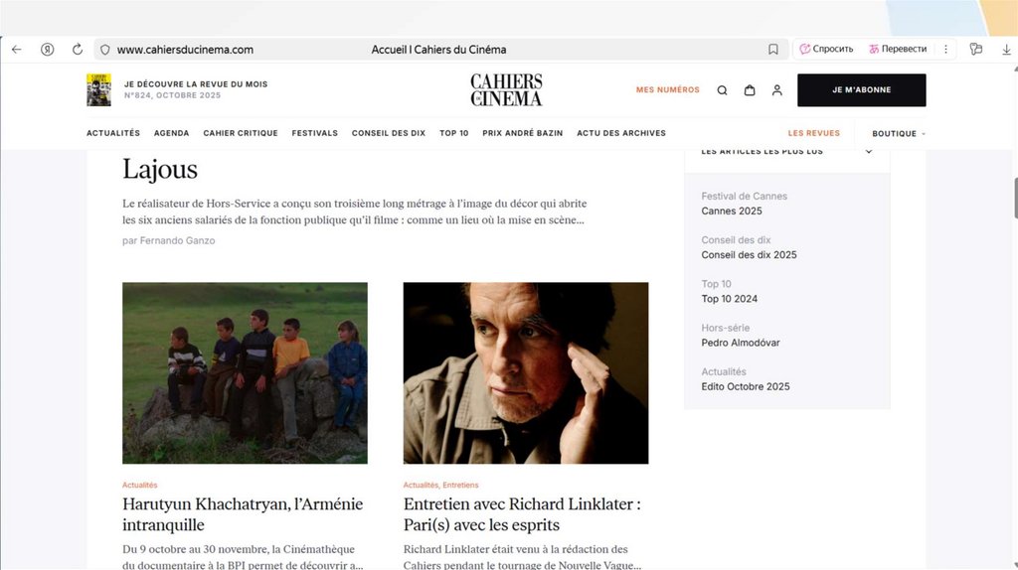The image size is (1018, 570).
Task: Click Actualités tag above Khachatryan article
Action: 139,485
